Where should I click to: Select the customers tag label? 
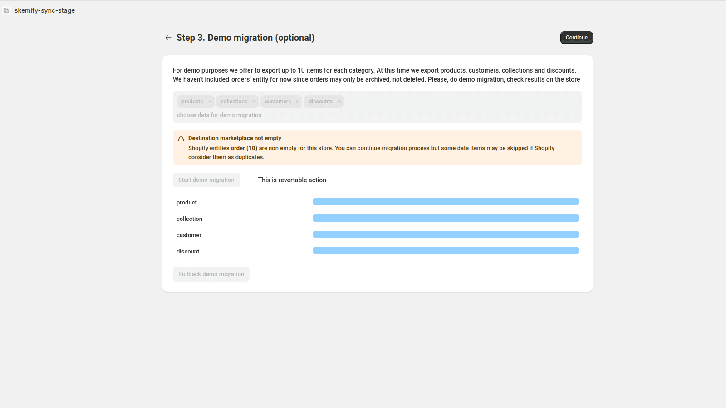pyautogui.click(x=278, y=102)
